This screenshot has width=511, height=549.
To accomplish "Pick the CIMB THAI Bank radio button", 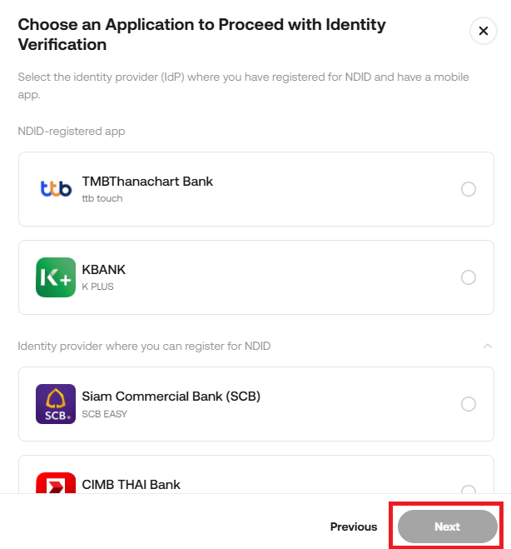I will tap(469, 488).
